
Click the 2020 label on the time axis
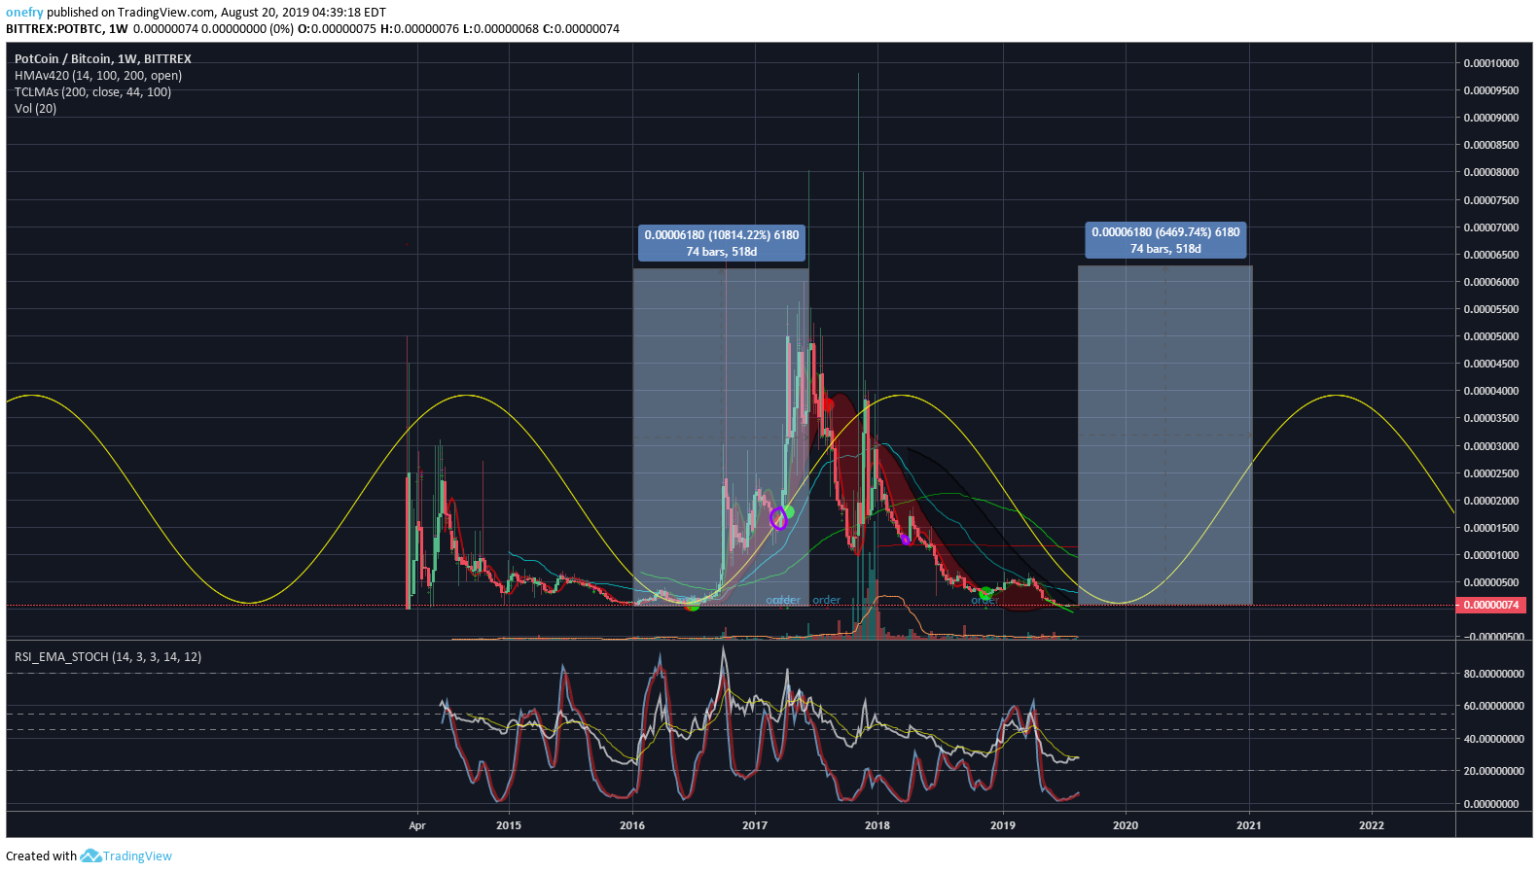pos(1126,825)
